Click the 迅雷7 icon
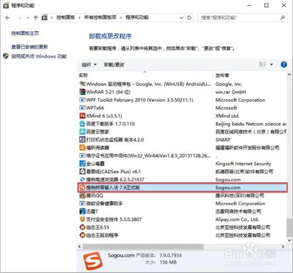293x273 pixels. 82,211
